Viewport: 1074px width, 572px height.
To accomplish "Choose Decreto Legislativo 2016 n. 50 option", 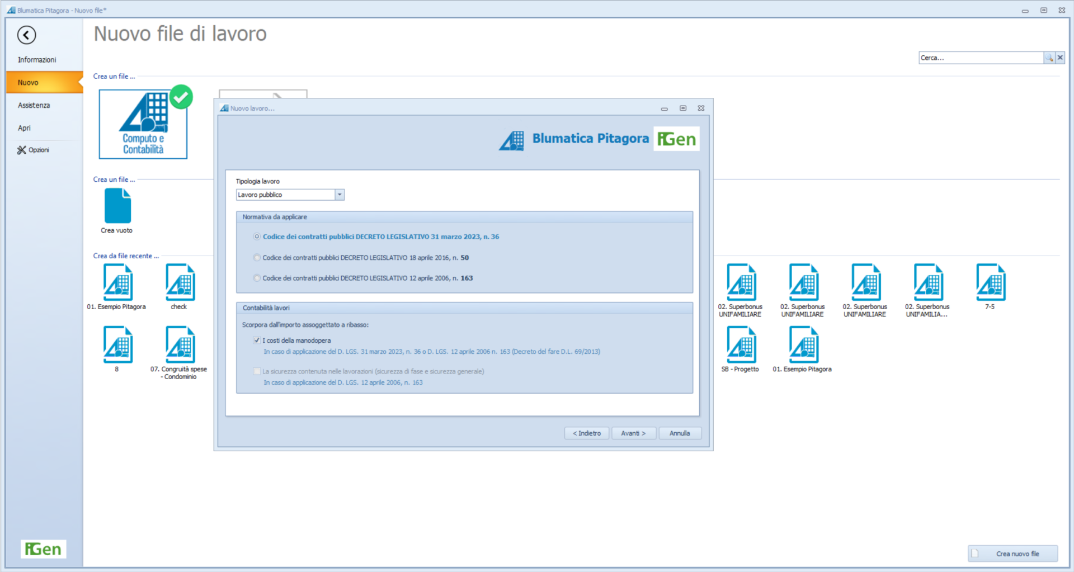I will point(257,258).
